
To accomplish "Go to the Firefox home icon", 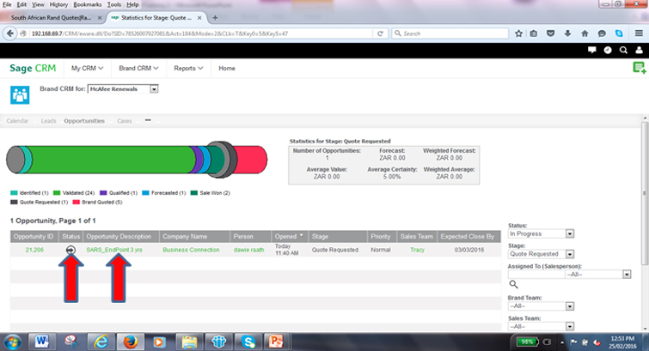I will point(585,33).
